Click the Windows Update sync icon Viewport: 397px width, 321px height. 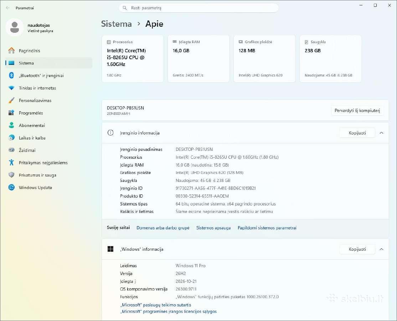click(x=11, y=187)
